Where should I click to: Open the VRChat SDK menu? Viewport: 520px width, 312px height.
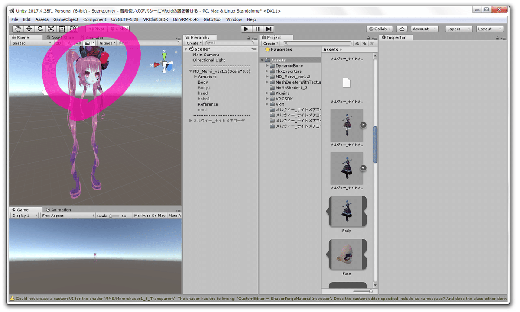click(x=156, y=19)
